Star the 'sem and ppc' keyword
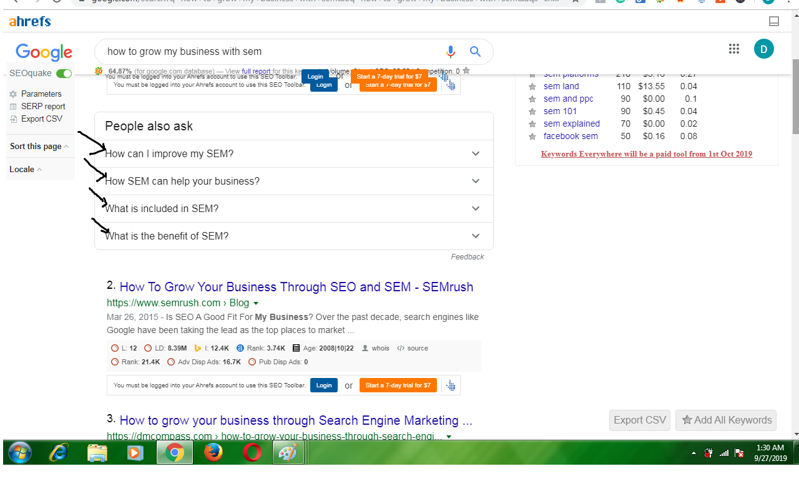Viewport: 799px width, 499px height. pyautogui.click(x=532, y=99)
